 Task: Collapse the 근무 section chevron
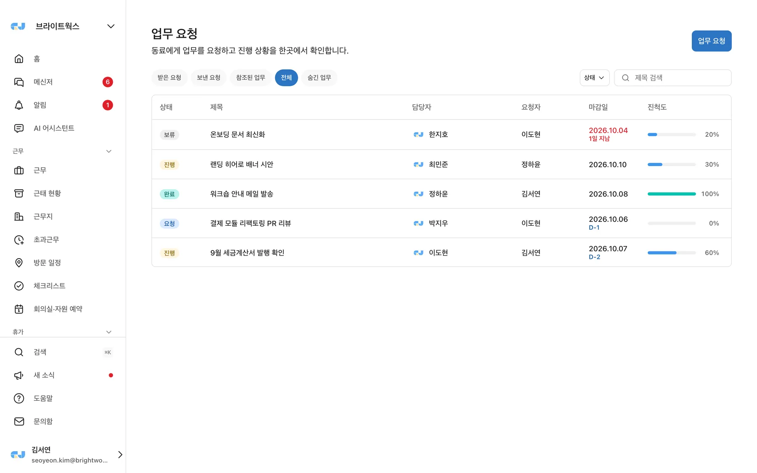[x=109, y=151]
